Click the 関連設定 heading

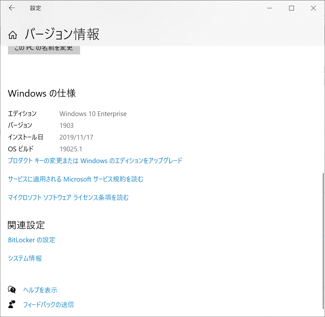coord(26,225)
